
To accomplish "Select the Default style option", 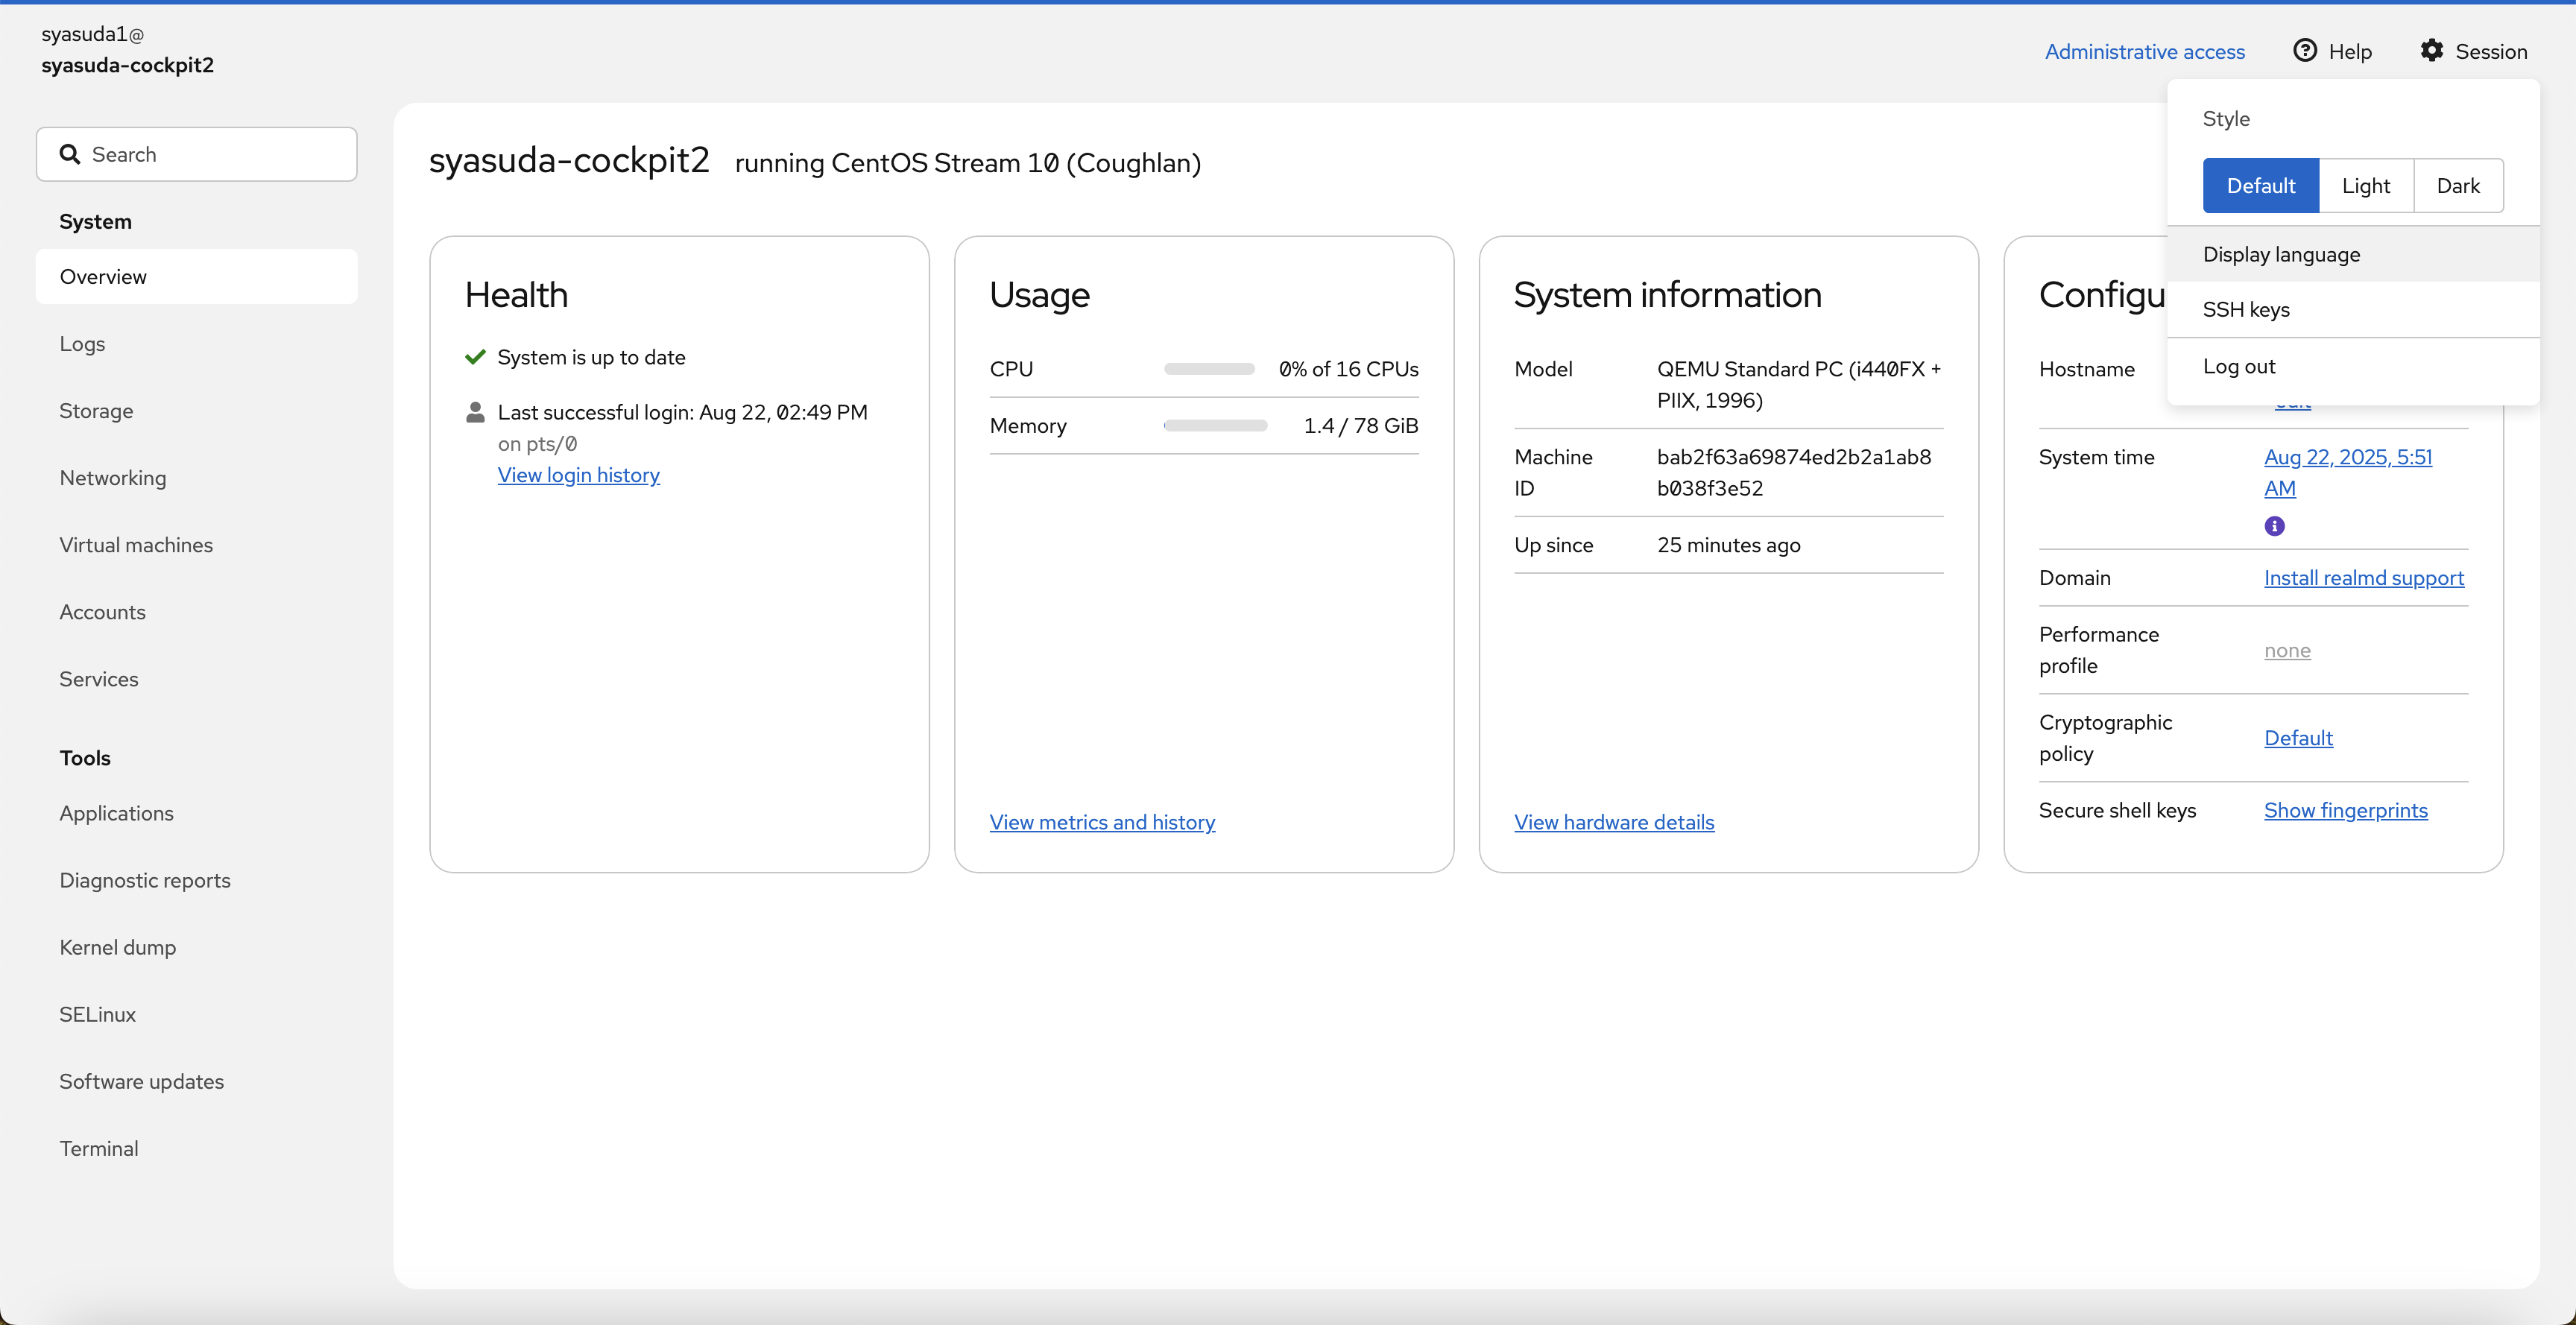I will (x=2260, y=186).
